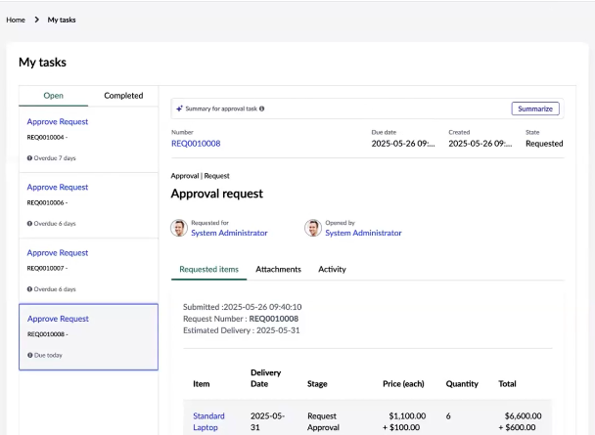Click the $1,100.00 price cell
This screenshot has height=435, width=595.
407,416
